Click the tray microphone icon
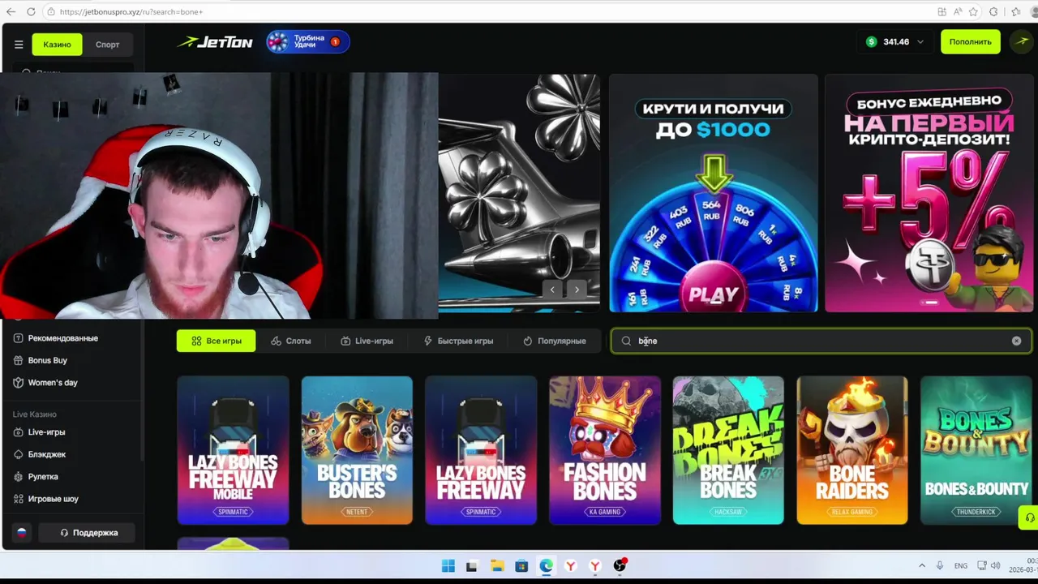Viewport: 1038px width, 584px height. (x=940, y=565)
